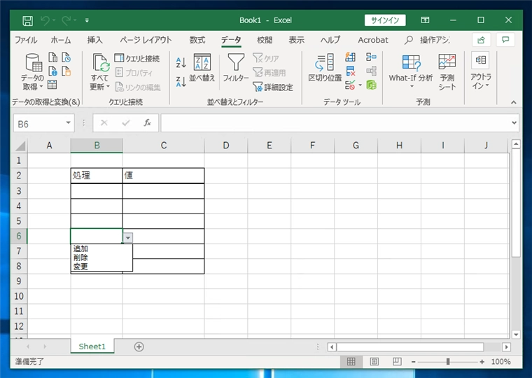Viewport: 532px width, 378px height.
Task: Switch to the Insert (挿入) tab
Action: coord(94,40)
